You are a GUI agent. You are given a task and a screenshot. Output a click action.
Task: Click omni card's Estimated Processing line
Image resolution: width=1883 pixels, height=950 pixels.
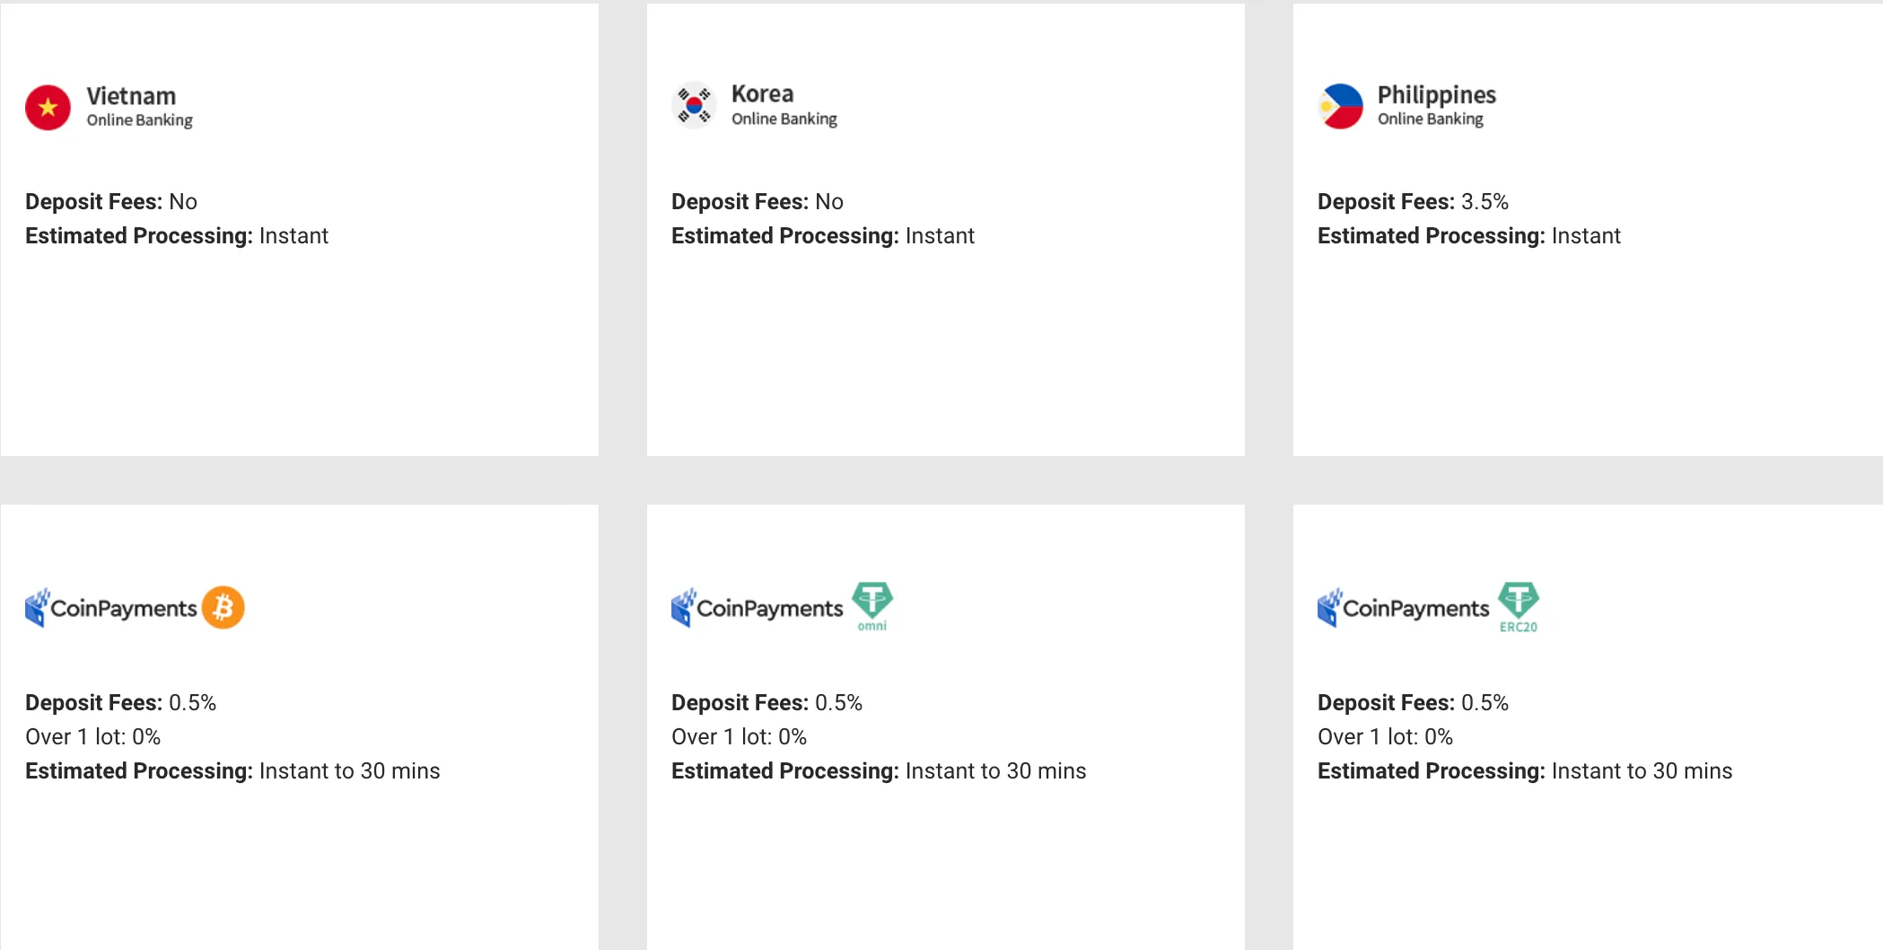(879, 770)
